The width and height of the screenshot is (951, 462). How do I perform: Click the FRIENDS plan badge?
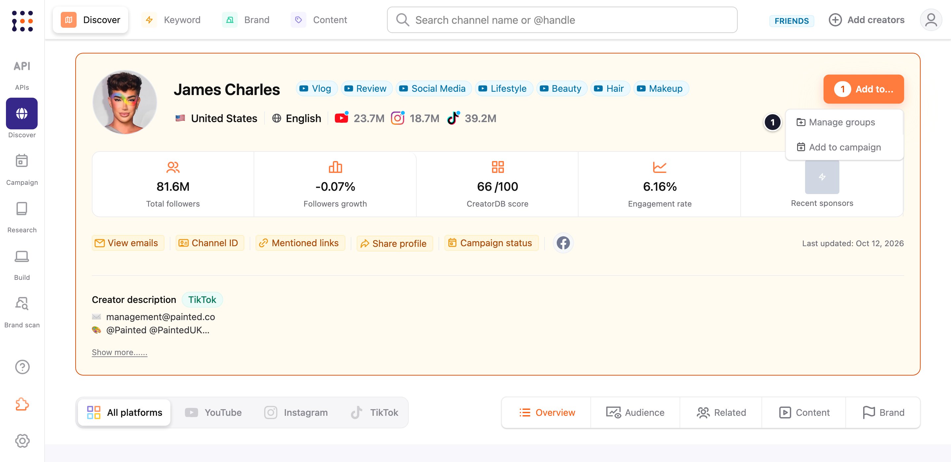coord(792,21)
